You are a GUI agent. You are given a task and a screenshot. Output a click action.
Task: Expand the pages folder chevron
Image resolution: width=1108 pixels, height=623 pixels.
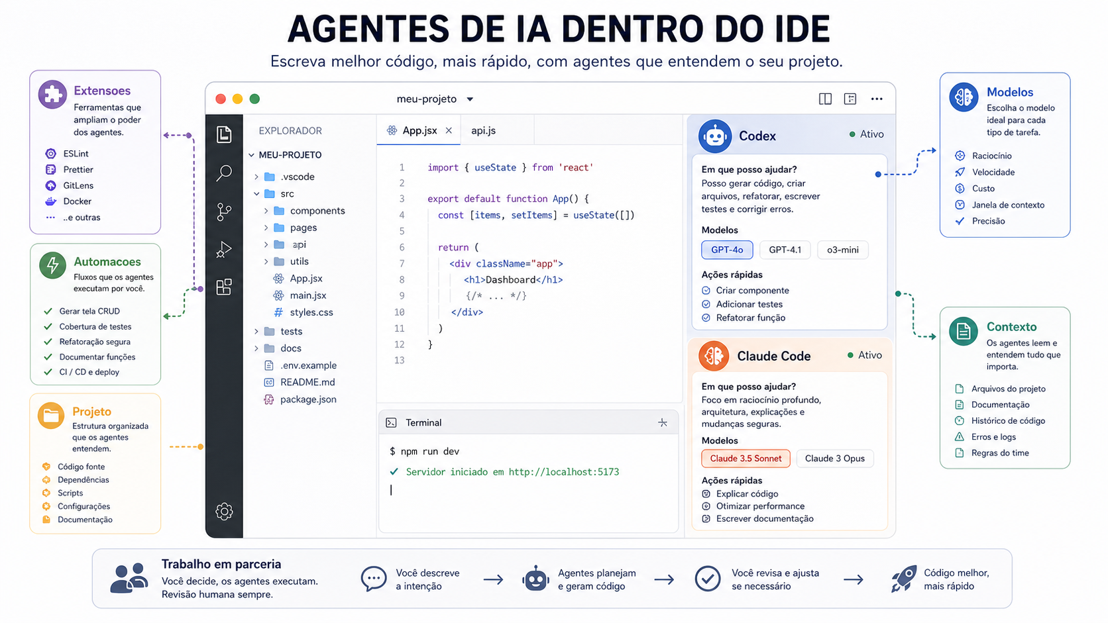point(266,228)
